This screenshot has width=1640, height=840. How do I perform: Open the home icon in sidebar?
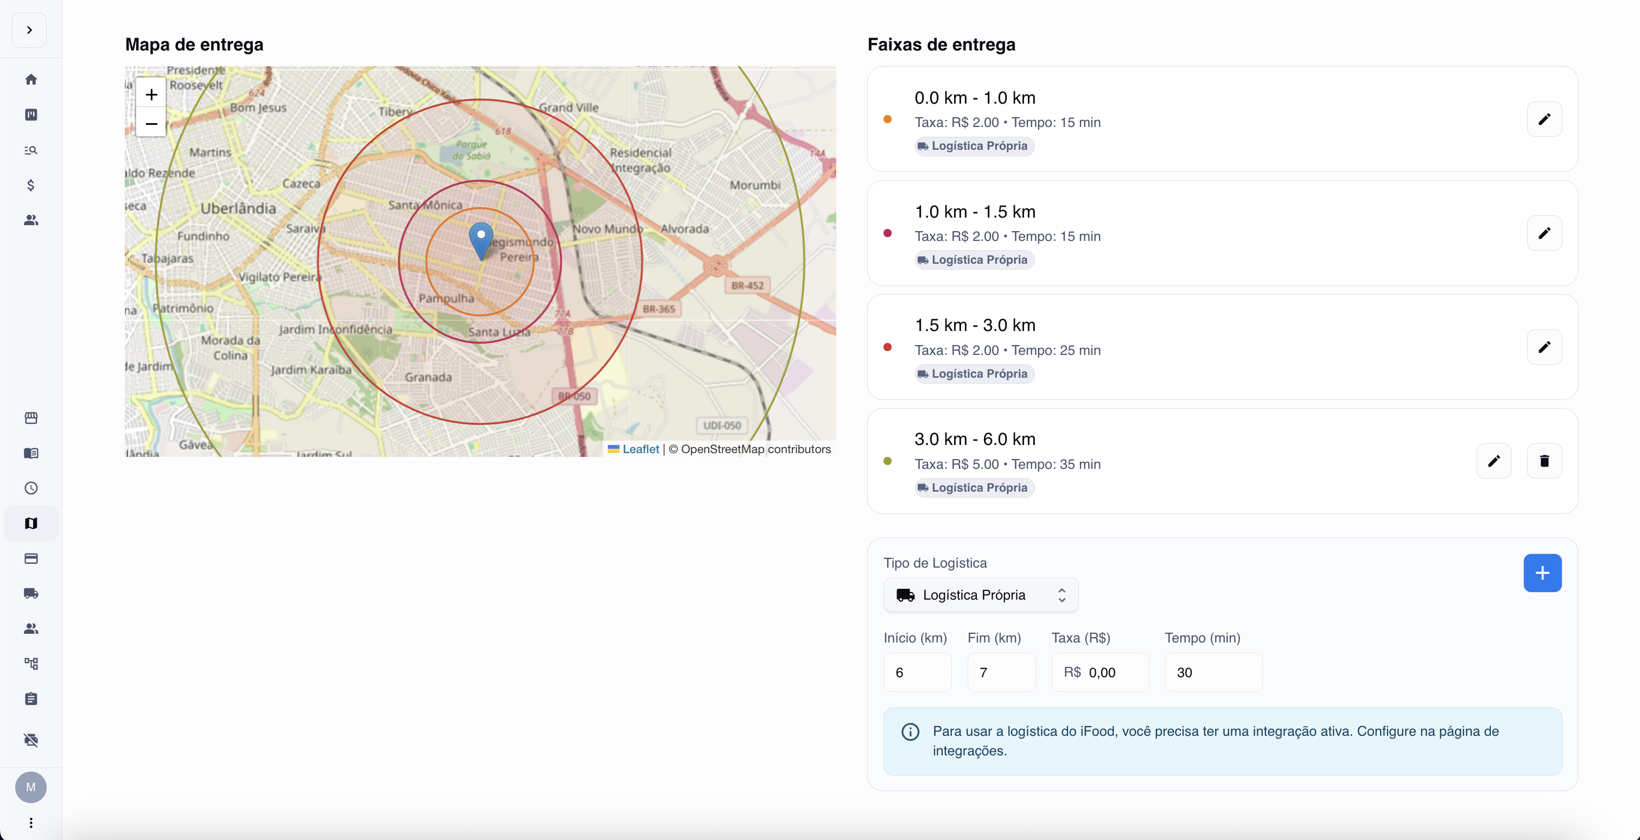click(x=30, y=80)
